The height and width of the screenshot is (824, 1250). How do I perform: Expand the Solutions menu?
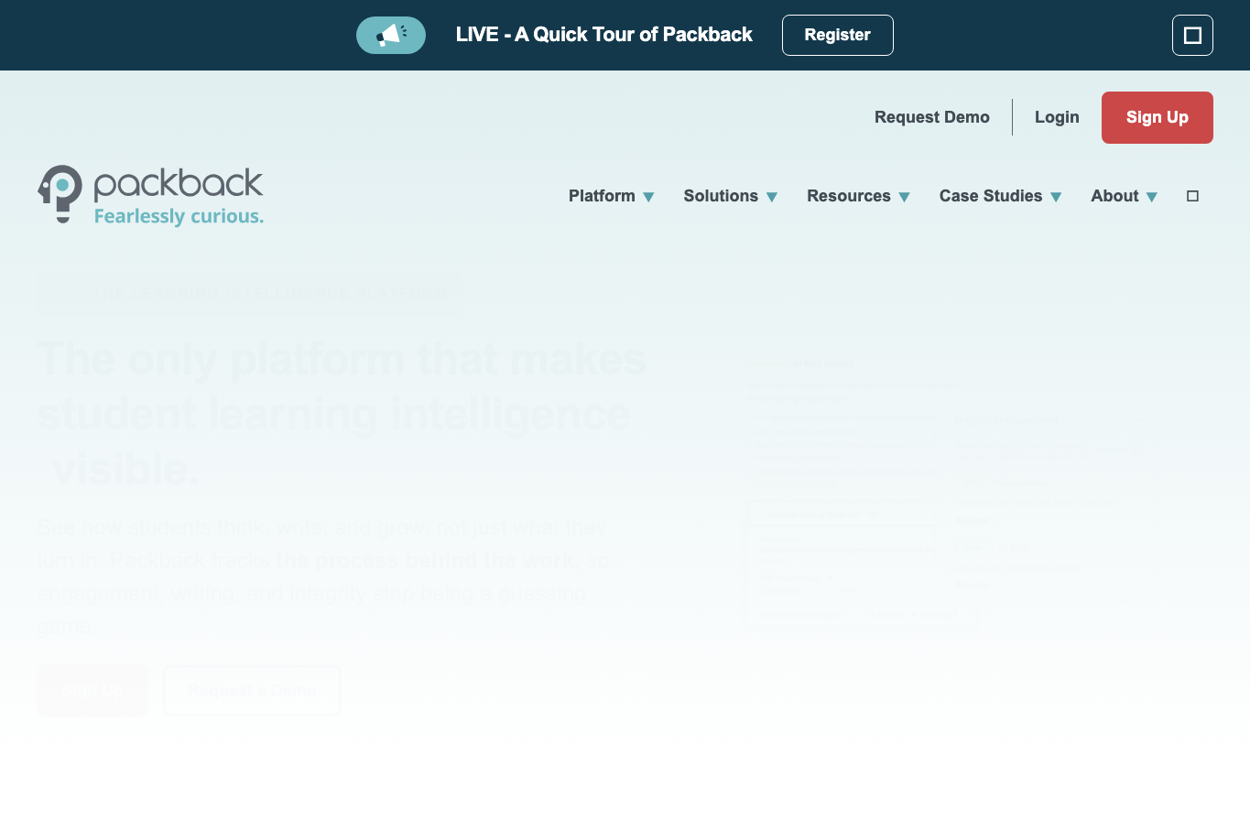click(x=731, y=196)
